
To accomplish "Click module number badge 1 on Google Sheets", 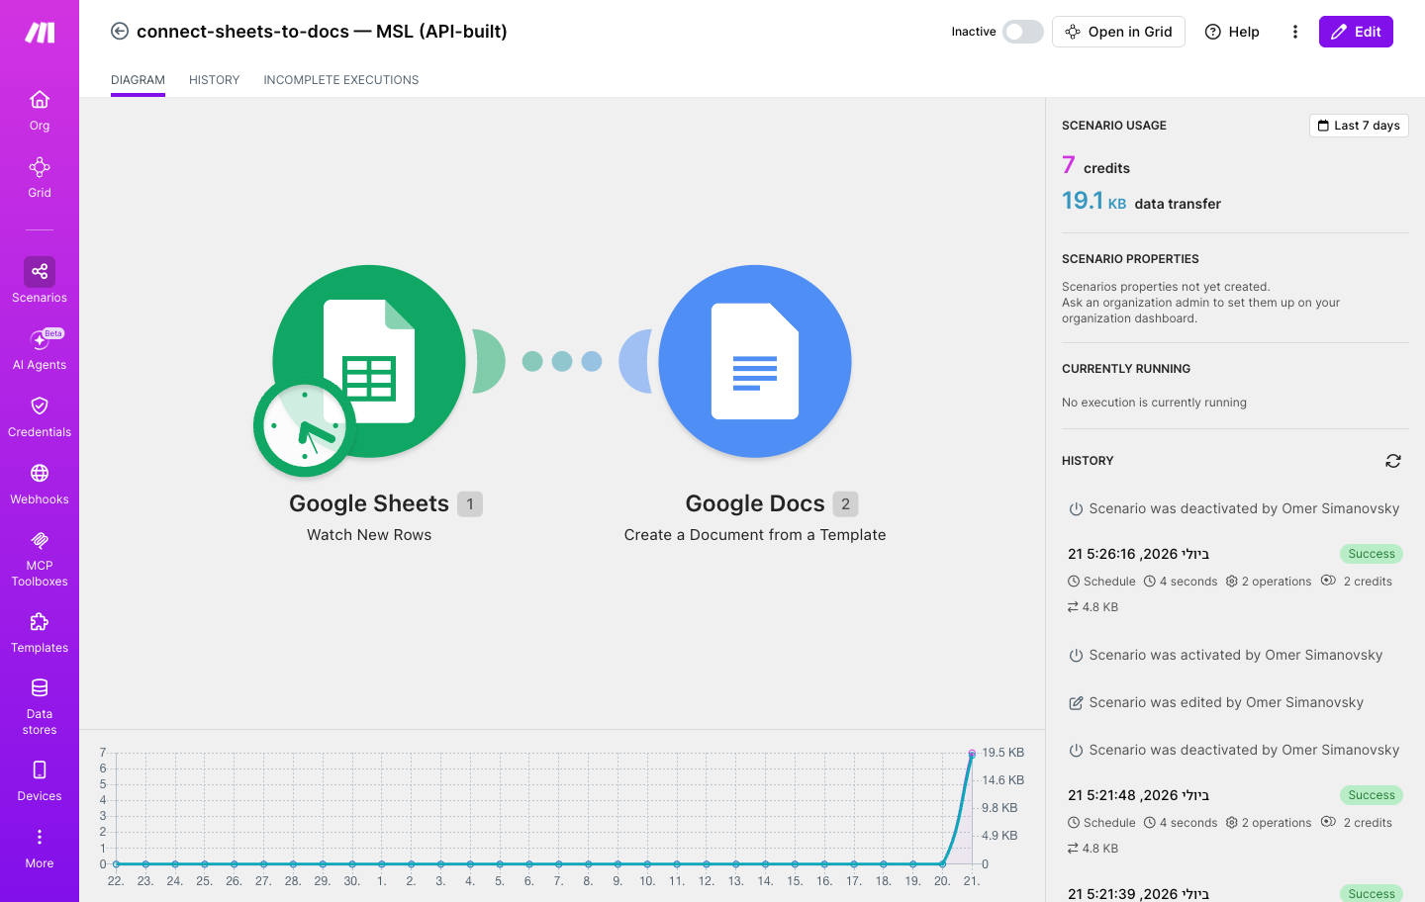I will point(470,504).
